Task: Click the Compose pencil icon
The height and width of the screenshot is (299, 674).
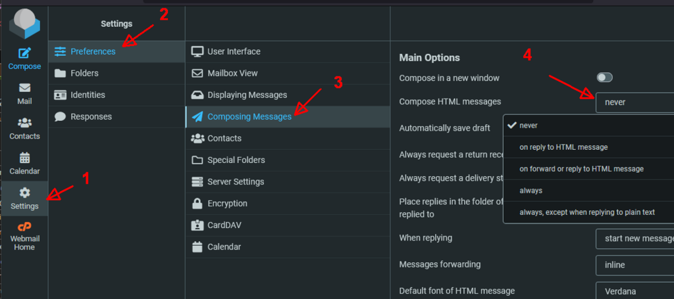Action: [x=24, y=54]
